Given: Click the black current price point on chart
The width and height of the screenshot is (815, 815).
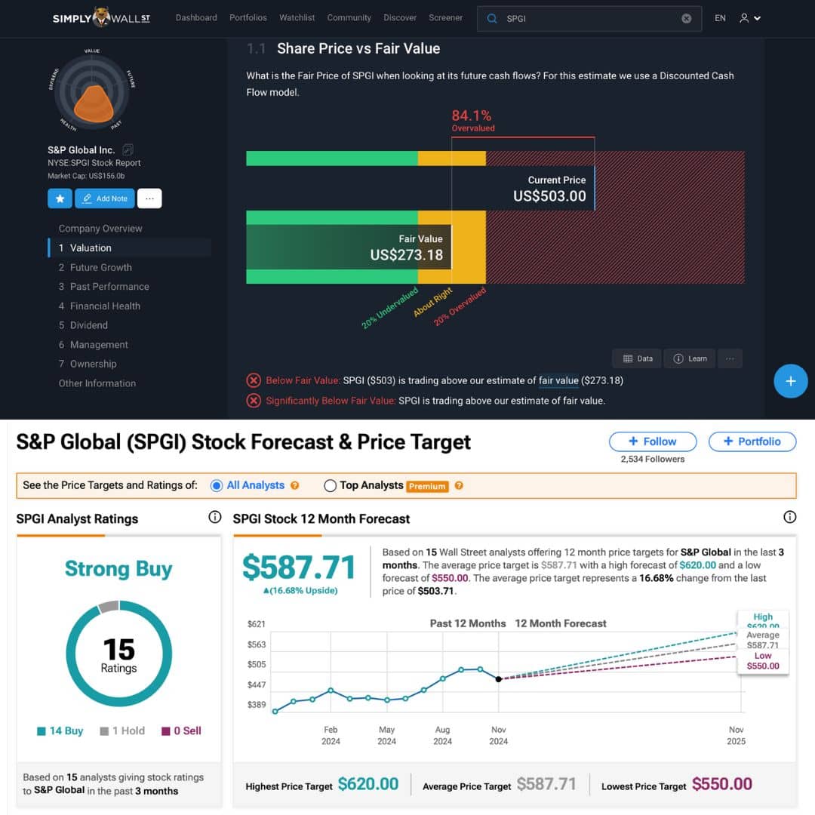Looking at the screenshot, I should pyautogui.click(x=499, y=679).
